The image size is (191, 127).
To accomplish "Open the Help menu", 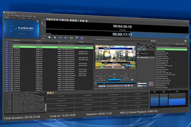I will pyautogui.click(x=34, y=16).
